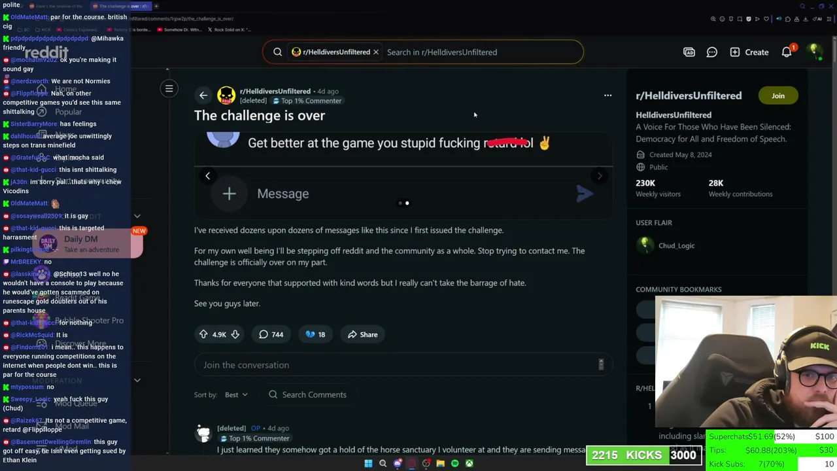Open the notifications bell icon
This screenshot has height=471, width=837.
(787, 52)
